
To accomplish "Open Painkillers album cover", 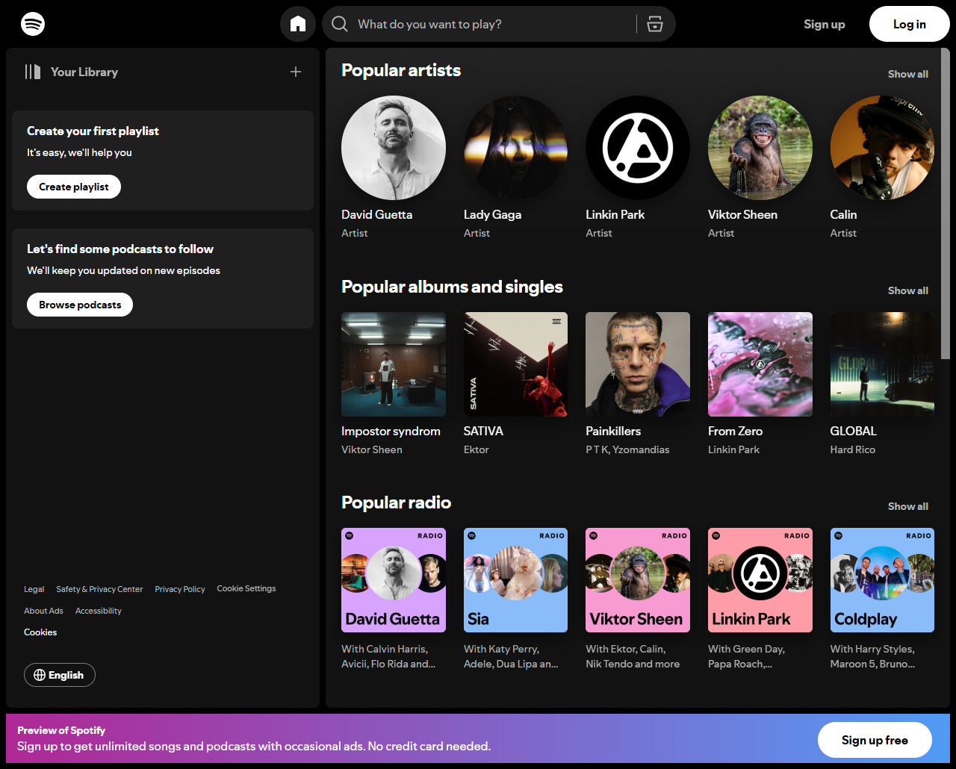I will tap(638, 364).
